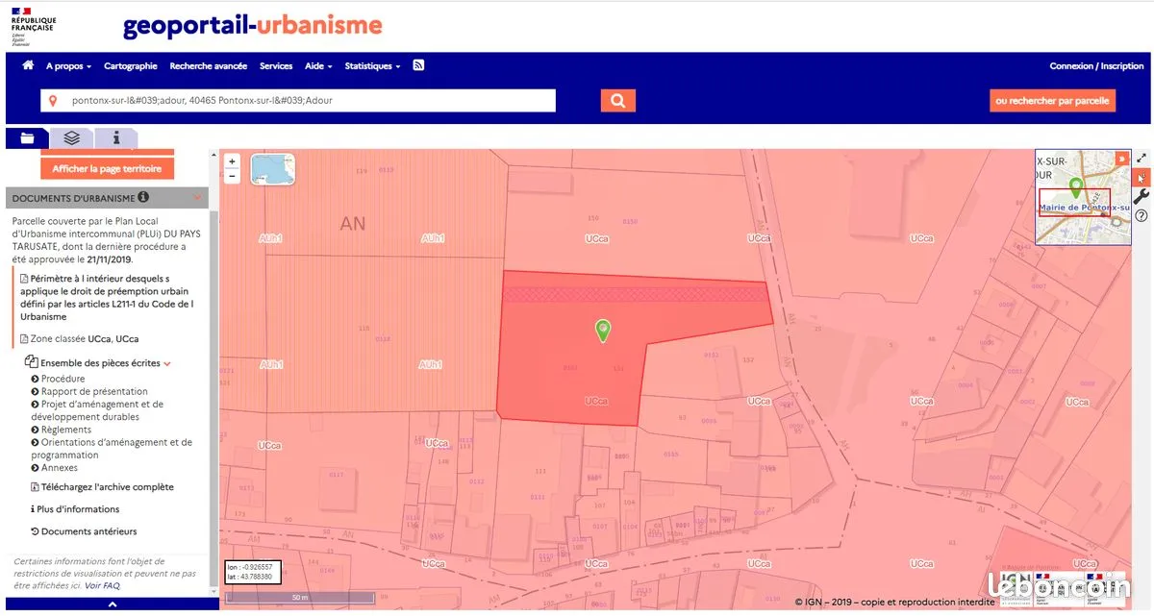Open Connexion / Inscription
The width and height of the screenshot is (1154, 616).
pyautogui.click(x=1096, y=66)
